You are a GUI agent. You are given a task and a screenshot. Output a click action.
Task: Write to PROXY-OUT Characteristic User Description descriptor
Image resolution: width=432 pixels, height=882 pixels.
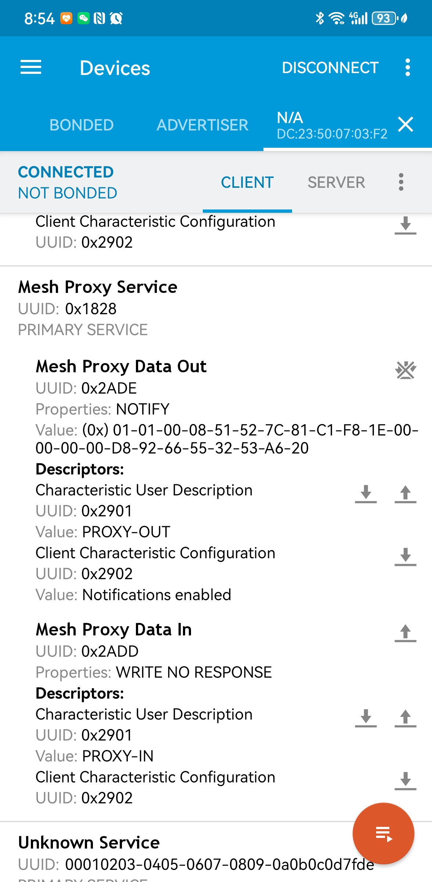(405, 494)
